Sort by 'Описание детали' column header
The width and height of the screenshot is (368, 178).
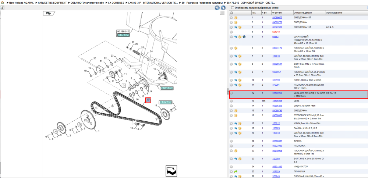(x=302, y=13)
